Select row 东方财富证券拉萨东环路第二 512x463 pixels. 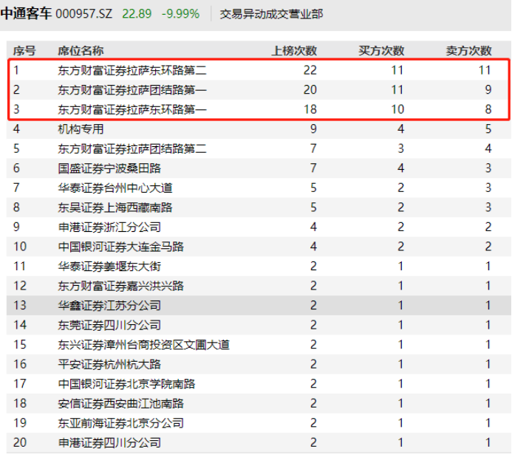click(x=259, y=70)
